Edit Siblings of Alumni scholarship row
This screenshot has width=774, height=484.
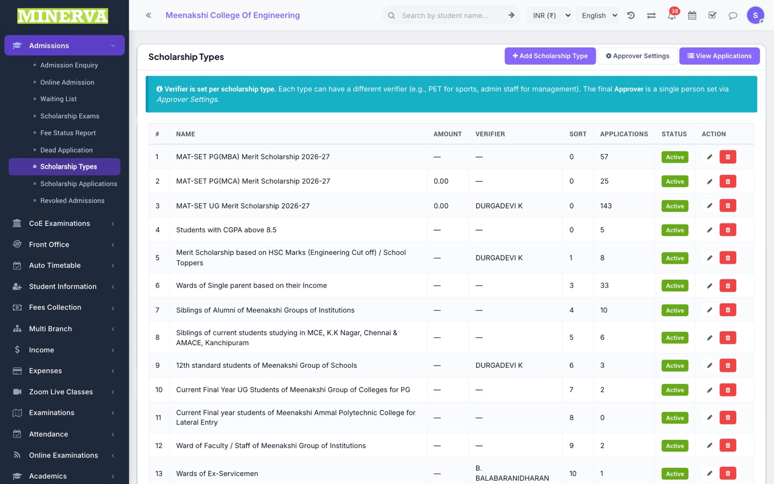709,310
